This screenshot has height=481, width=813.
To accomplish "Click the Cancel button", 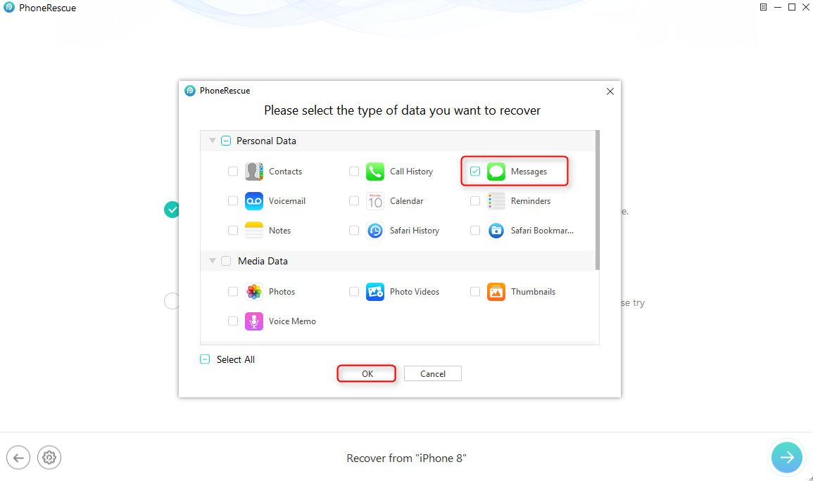I will (x=432, y=374).
